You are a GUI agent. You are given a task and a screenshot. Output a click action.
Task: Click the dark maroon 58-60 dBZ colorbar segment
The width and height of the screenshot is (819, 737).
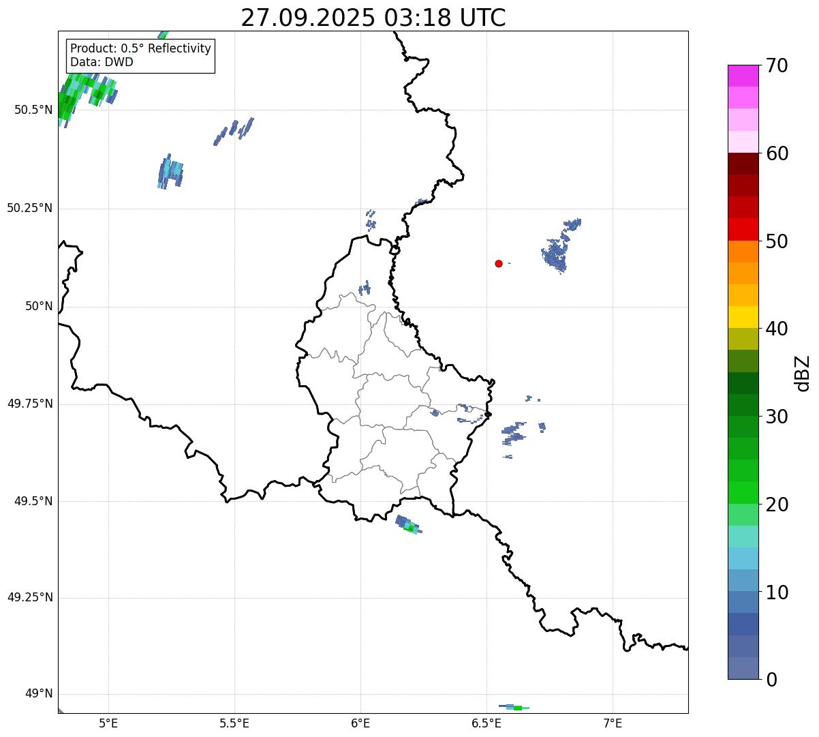pyautogui.click(x=743, y=164)
